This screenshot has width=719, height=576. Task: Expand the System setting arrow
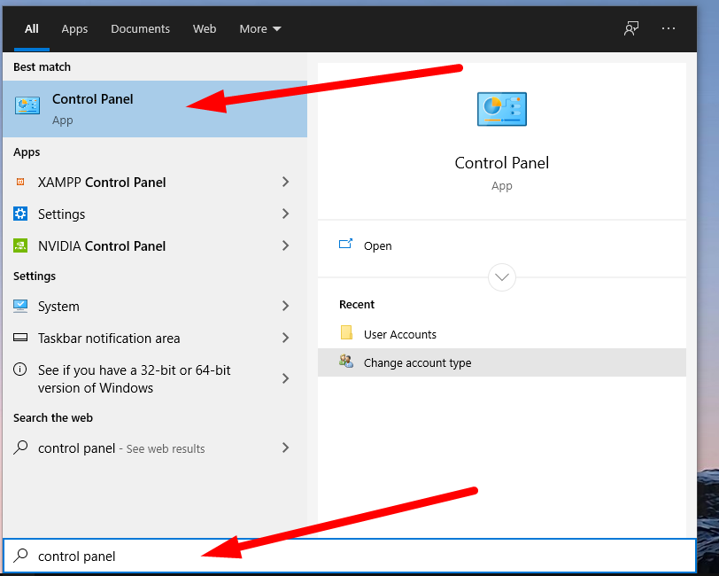click(x=286, y=306)
